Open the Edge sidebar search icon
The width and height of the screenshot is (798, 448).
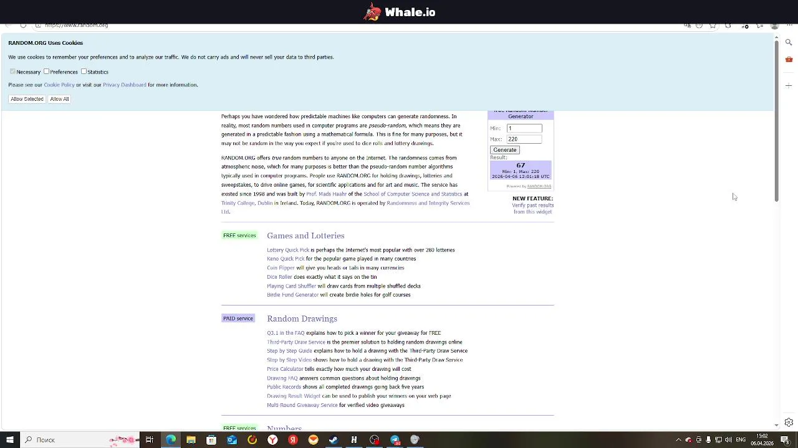point(789,42)
